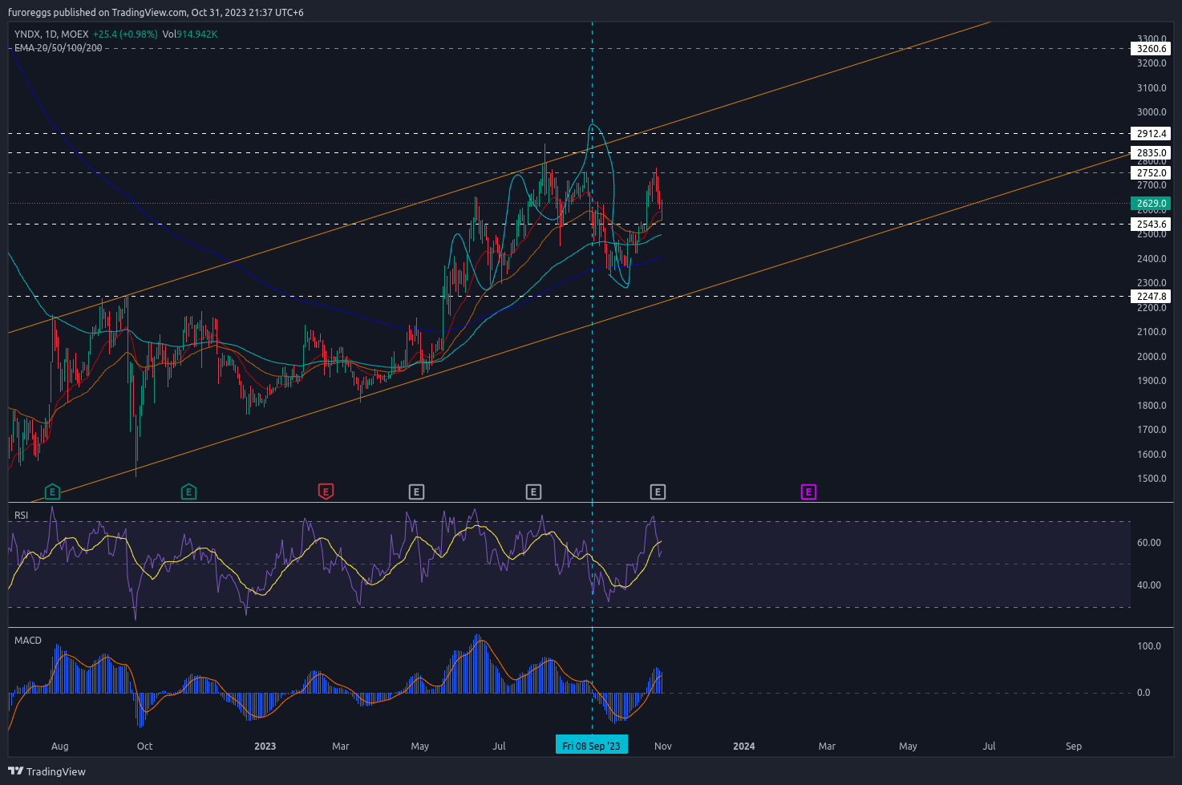Click the grey earnings E marker above Nov
The height and width of the screenshot is (785, 1182).
pyautogui.click(x=658, y=492)
